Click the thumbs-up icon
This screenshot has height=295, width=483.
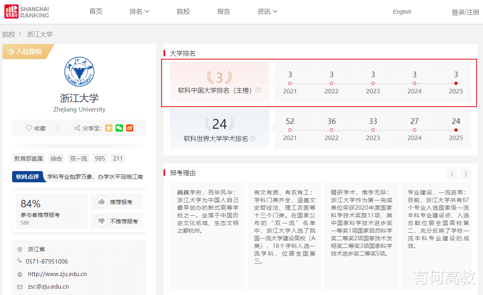102,202
